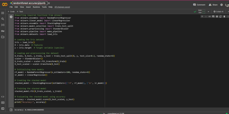
Task: Add a comment to the cell
Action: [x=213, y=16]
